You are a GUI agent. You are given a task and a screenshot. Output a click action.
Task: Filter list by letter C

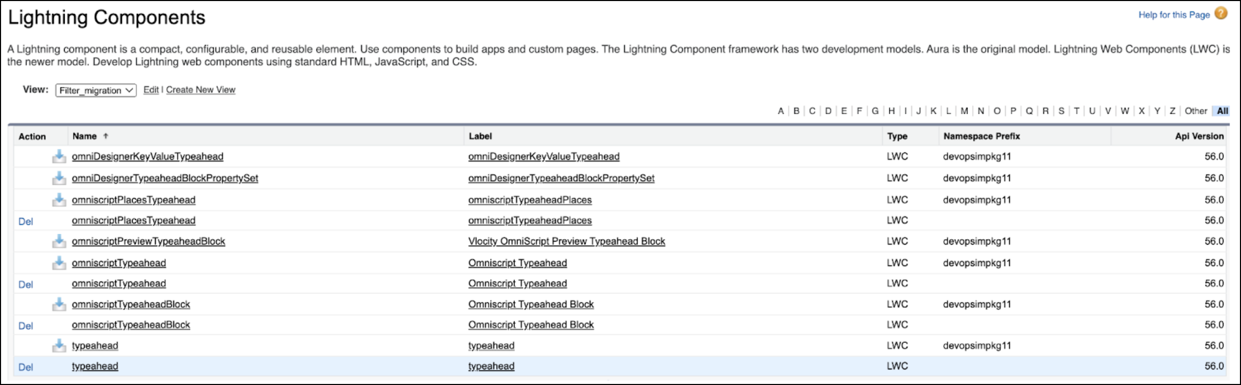coord(812,111)
